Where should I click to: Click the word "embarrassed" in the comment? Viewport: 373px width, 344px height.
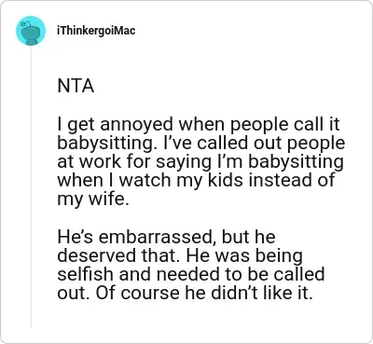pos(156,238)
